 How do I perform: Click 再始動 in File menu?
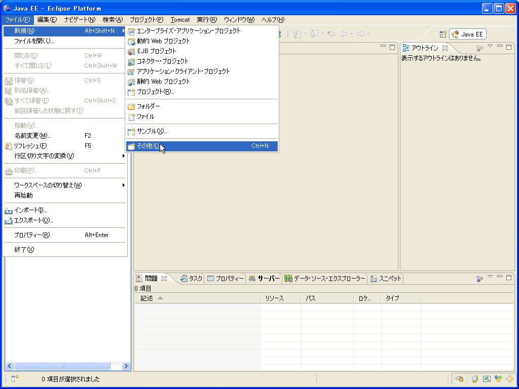(65, 196)
